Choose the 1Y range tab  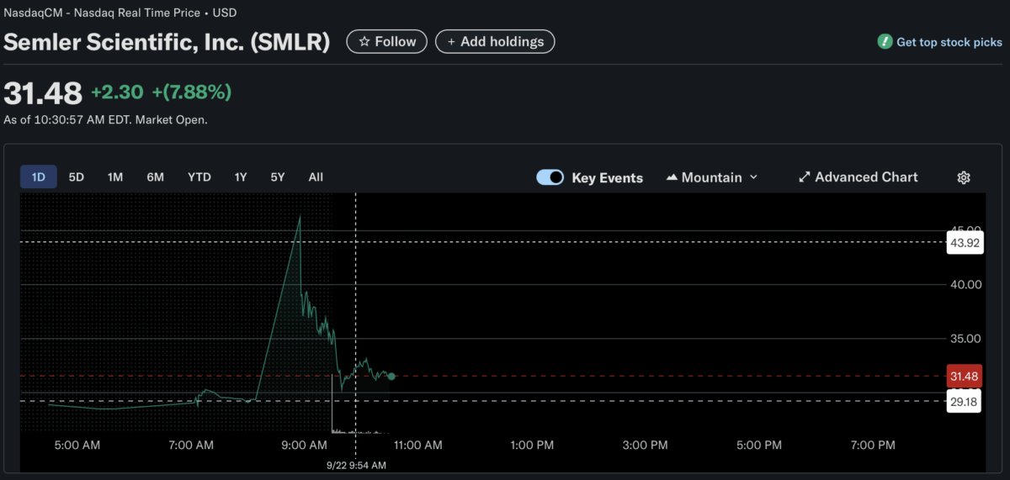coord(241,177)
